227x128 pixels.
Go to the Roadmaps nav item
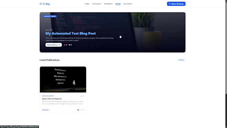click(108, 4)
